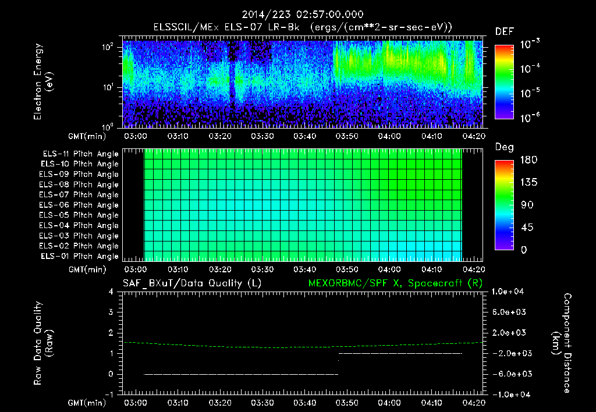Click the ELS-07 Pitch Angle row label
This screenshot has height=412, width=596.
click(x=79, y=194)
